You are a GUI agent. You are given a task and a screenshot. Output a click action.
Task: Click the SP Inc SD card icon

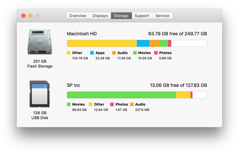pos(40,94)
